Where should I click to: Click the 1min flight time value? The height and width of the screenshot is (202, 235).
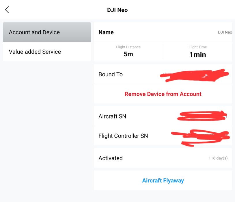pos(197,55)
